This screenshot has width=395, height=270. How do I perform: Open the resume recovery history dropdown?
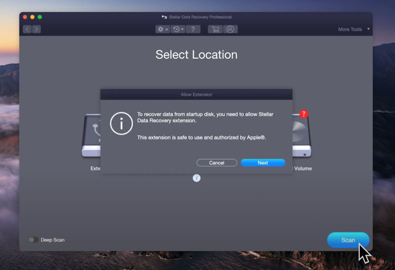coord(178,29)
